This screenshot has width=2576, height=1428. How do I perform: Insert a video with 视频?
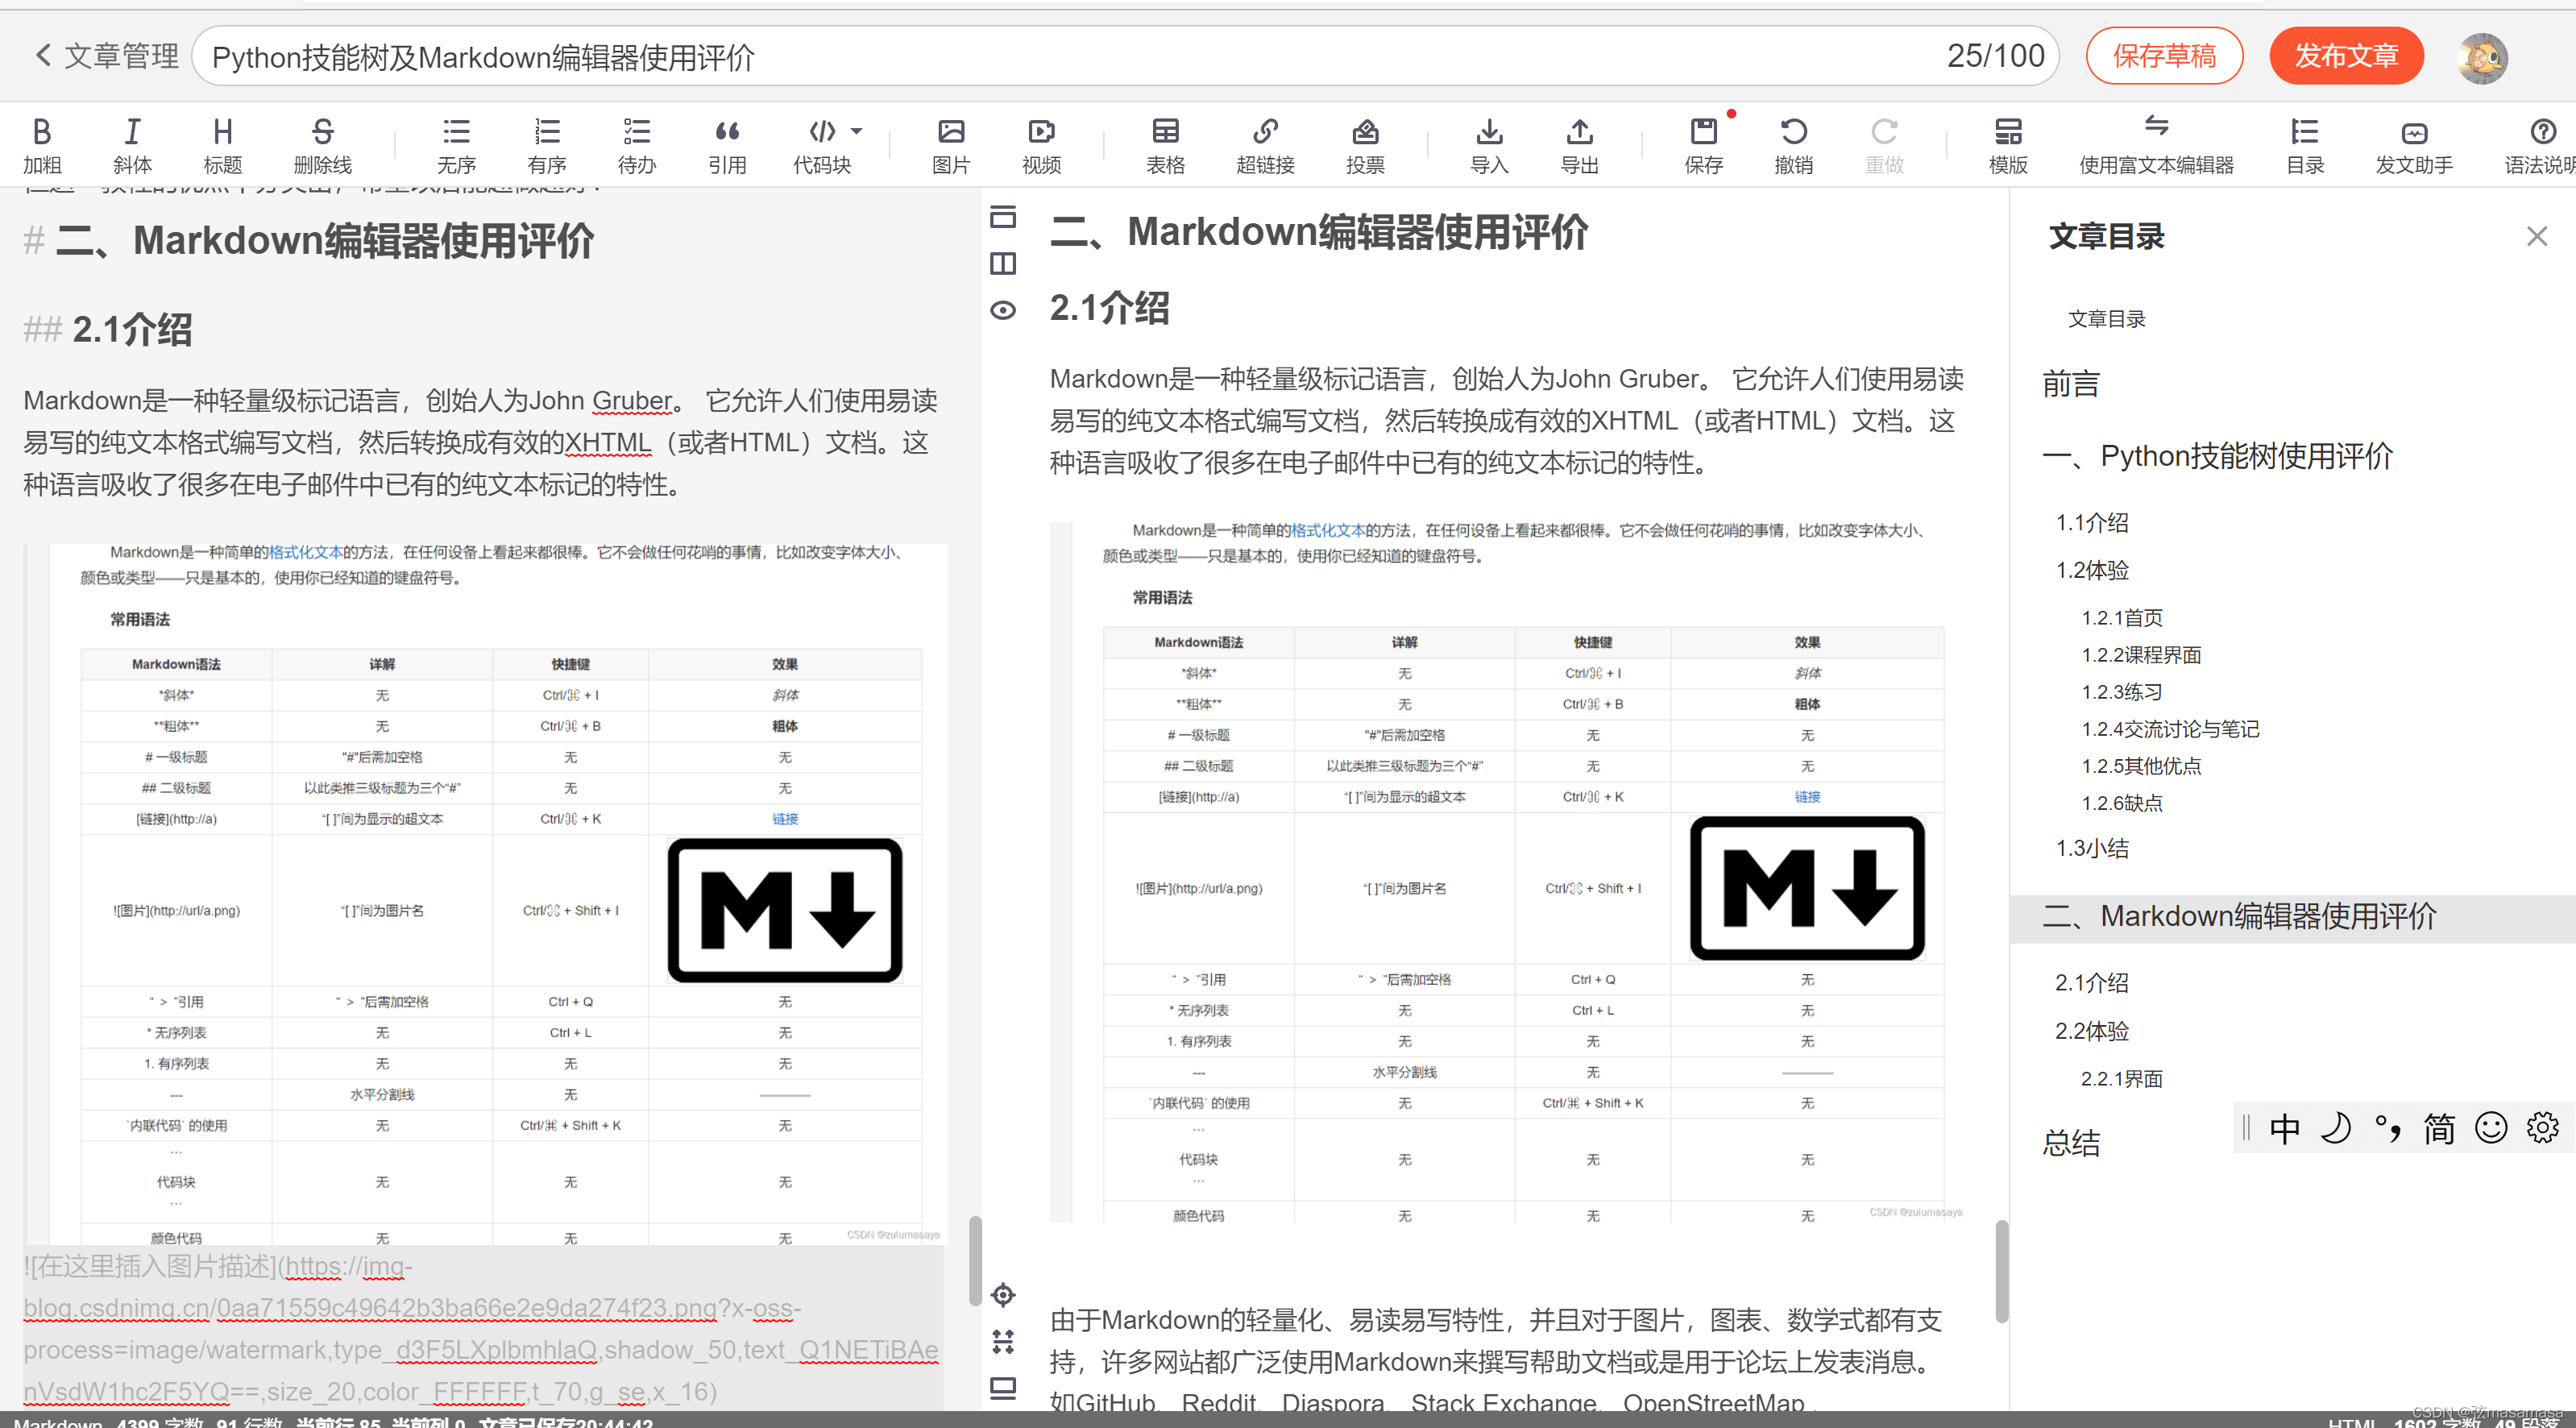coord(1041,146)
